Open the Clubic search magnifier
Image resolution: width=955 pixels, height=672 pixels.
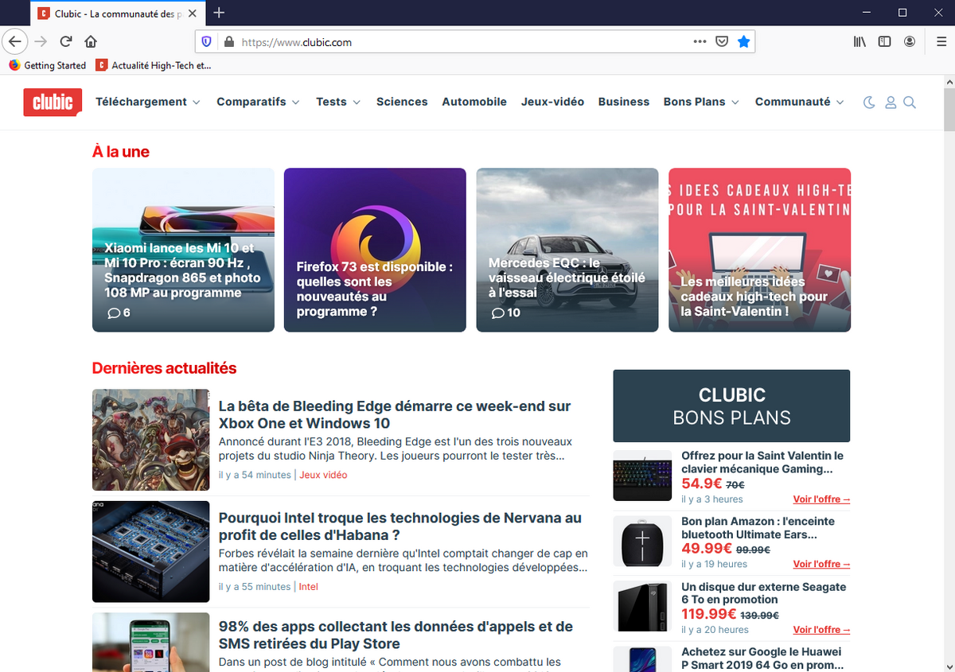click(x=910, y=102)
